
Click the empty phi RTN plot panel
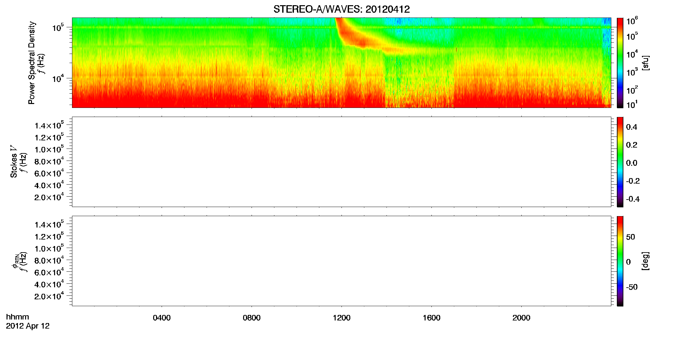tap(341, 261)
